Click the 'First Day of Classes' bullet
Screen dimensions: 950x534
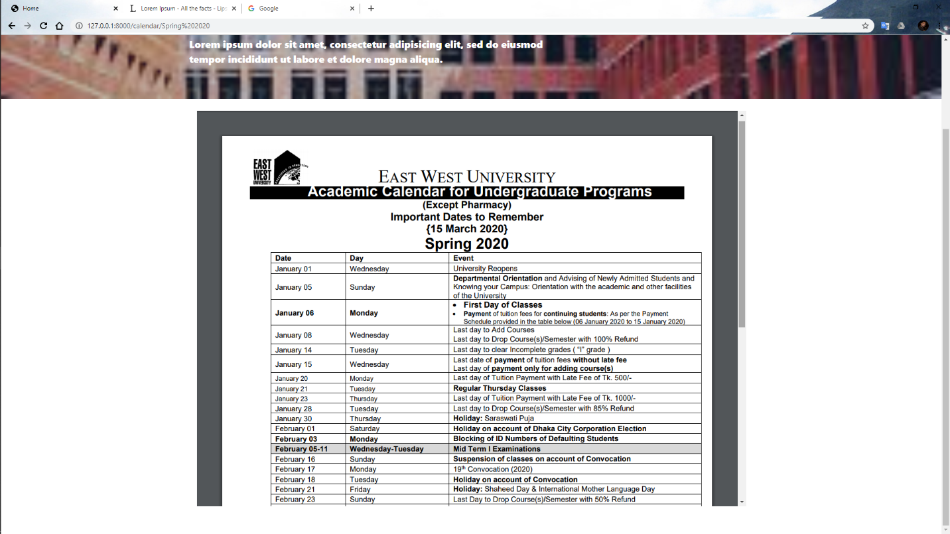pos(503,304)
